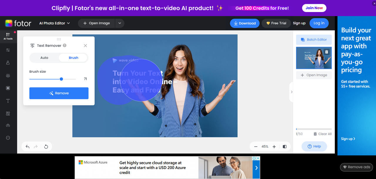
Task: Click the Open Image button in top bar
Action: (97, 23)
